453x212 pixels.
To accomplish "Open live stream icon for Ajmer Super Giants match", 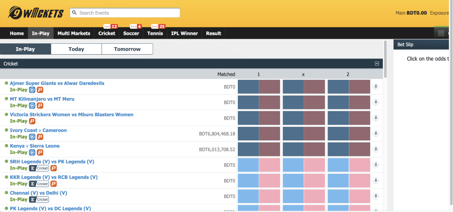I will point(33,90).
